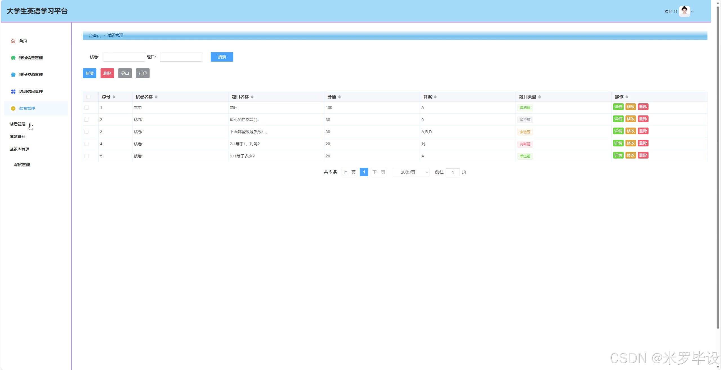Viewport: 721px width, 370px height.
Task: Open 试题库管理 in the sidebar submenu
Action: click(19, 149)
